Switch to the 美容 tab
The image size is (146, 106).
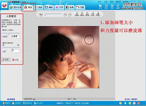(28, 7)
